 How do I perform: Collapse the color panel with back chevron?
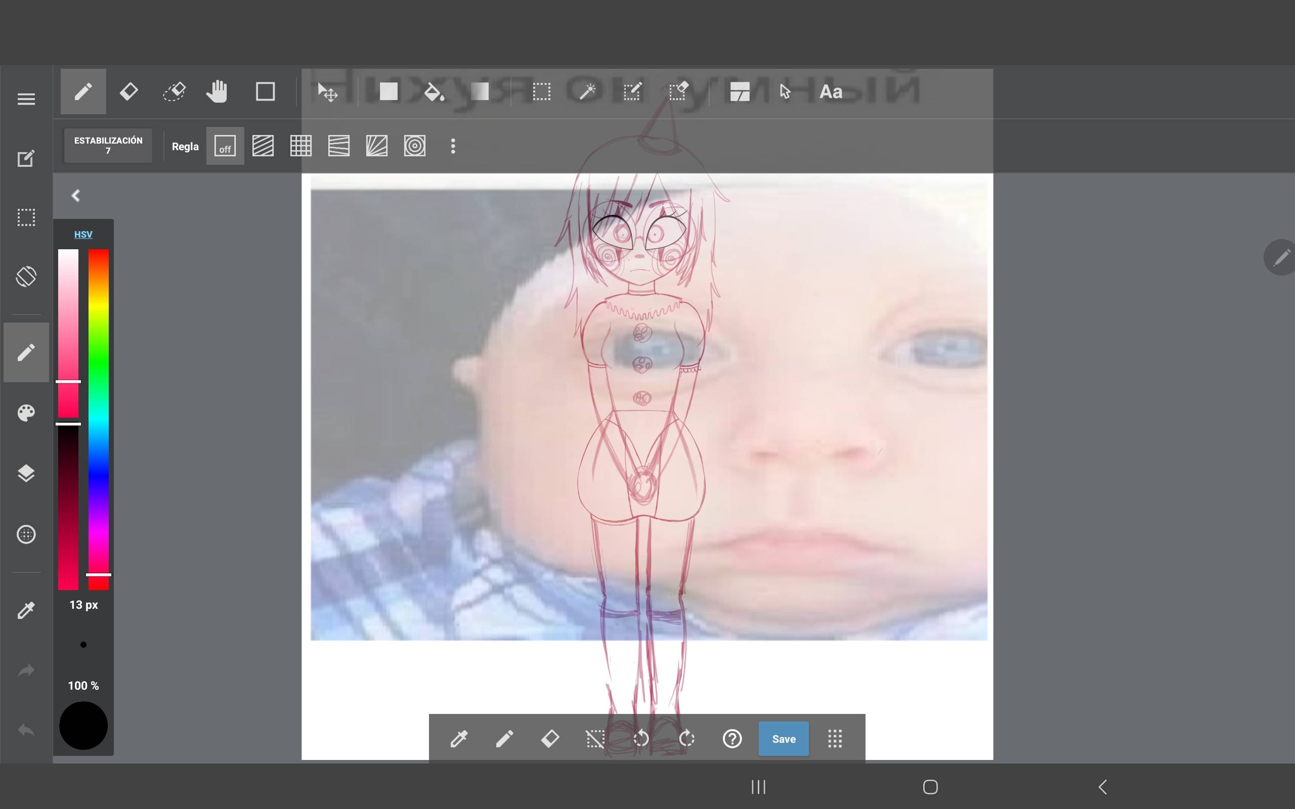click(76, 195)
